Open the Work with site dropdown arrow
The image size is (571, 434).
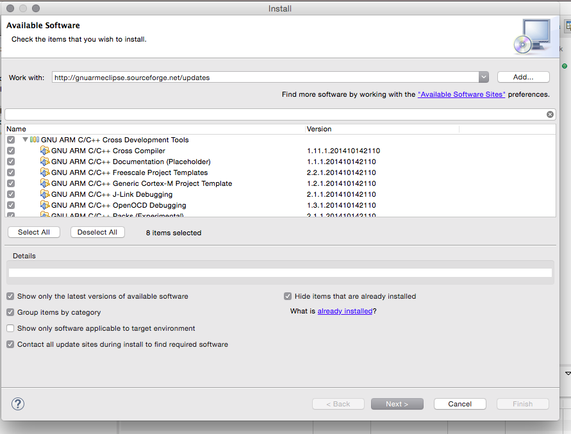(484, 78)
